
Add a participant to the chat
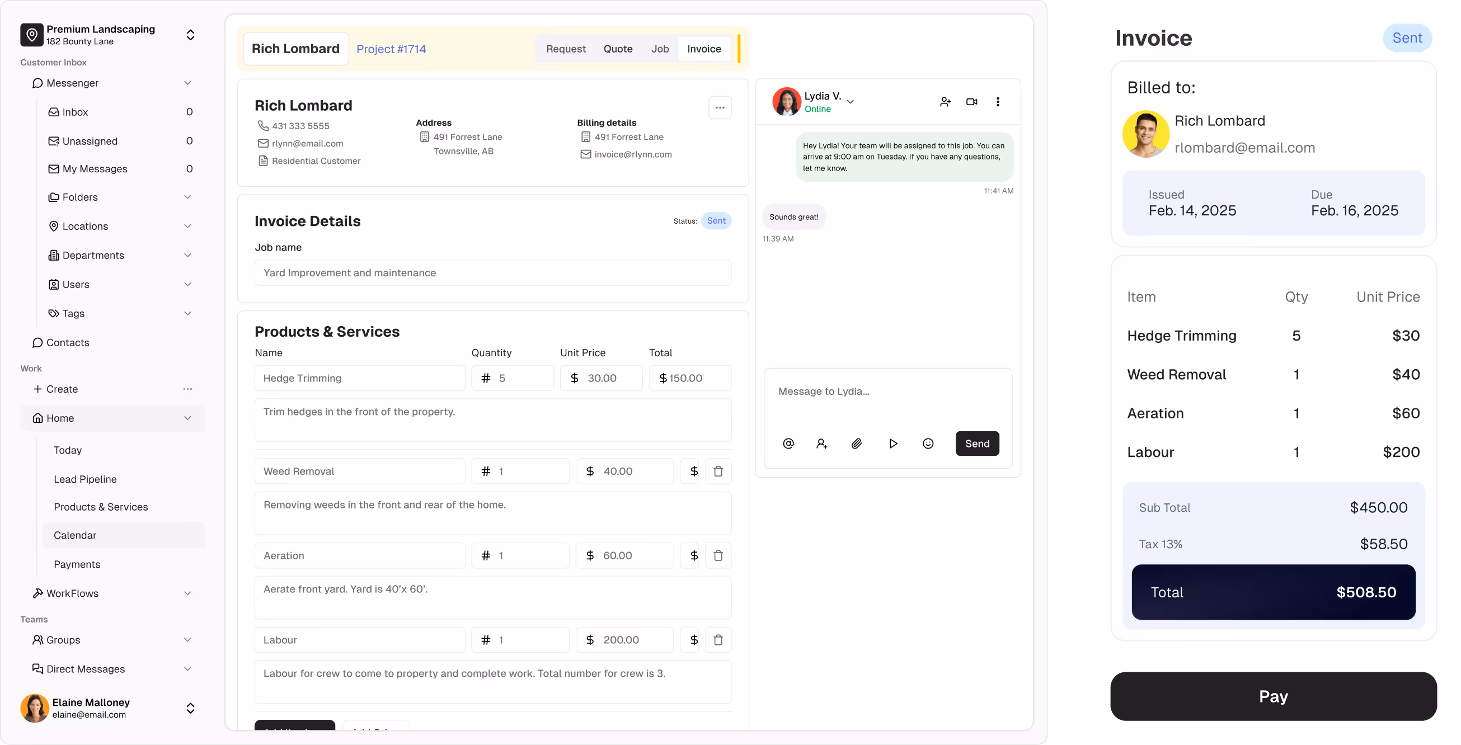click(945, 101)
